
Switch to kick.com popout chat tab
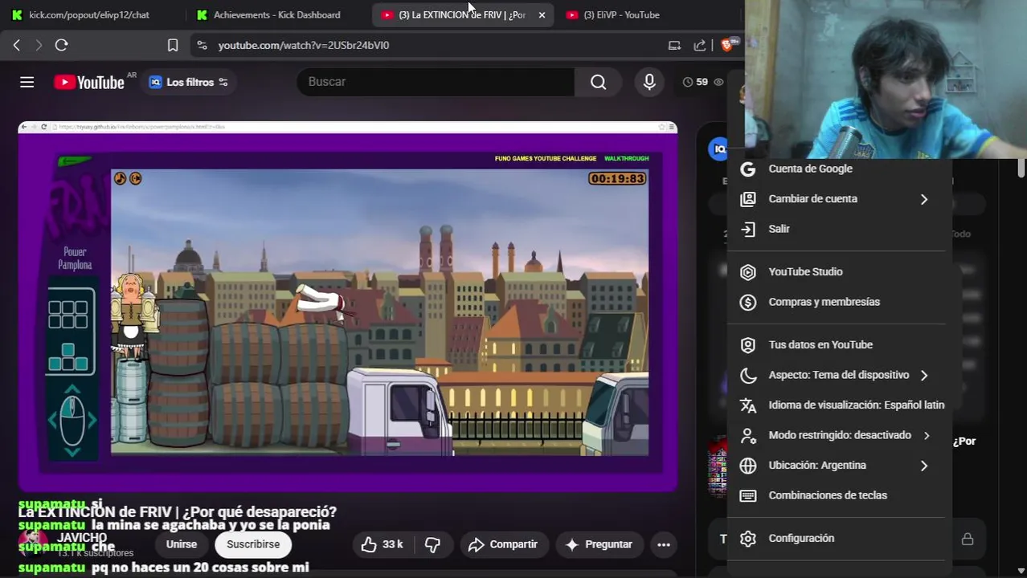pyautogui.click(x=88, y=14)
